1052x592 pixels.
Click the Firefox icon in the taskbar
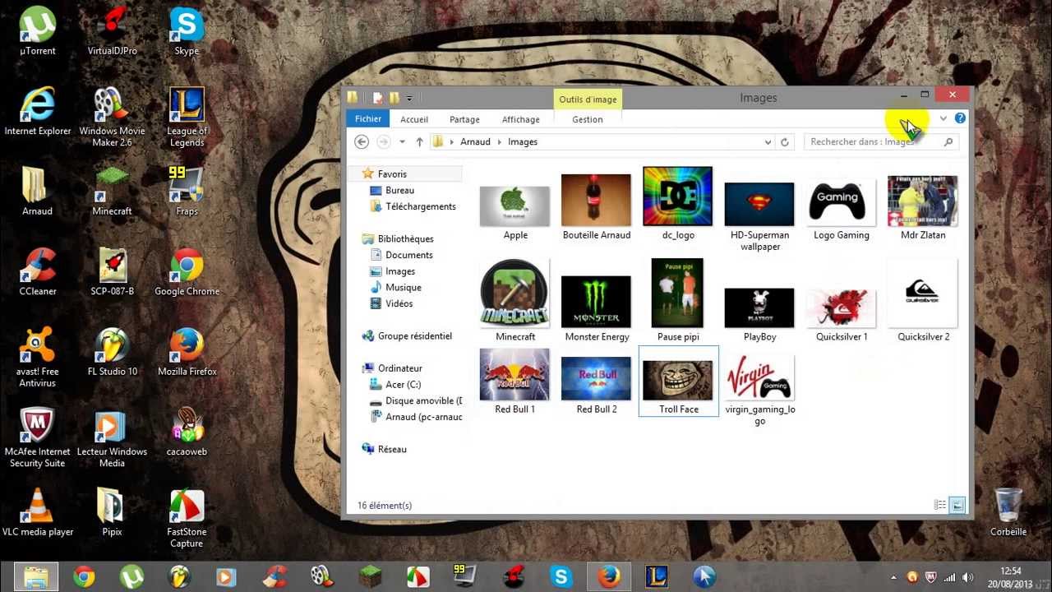[x=609, y=577]
